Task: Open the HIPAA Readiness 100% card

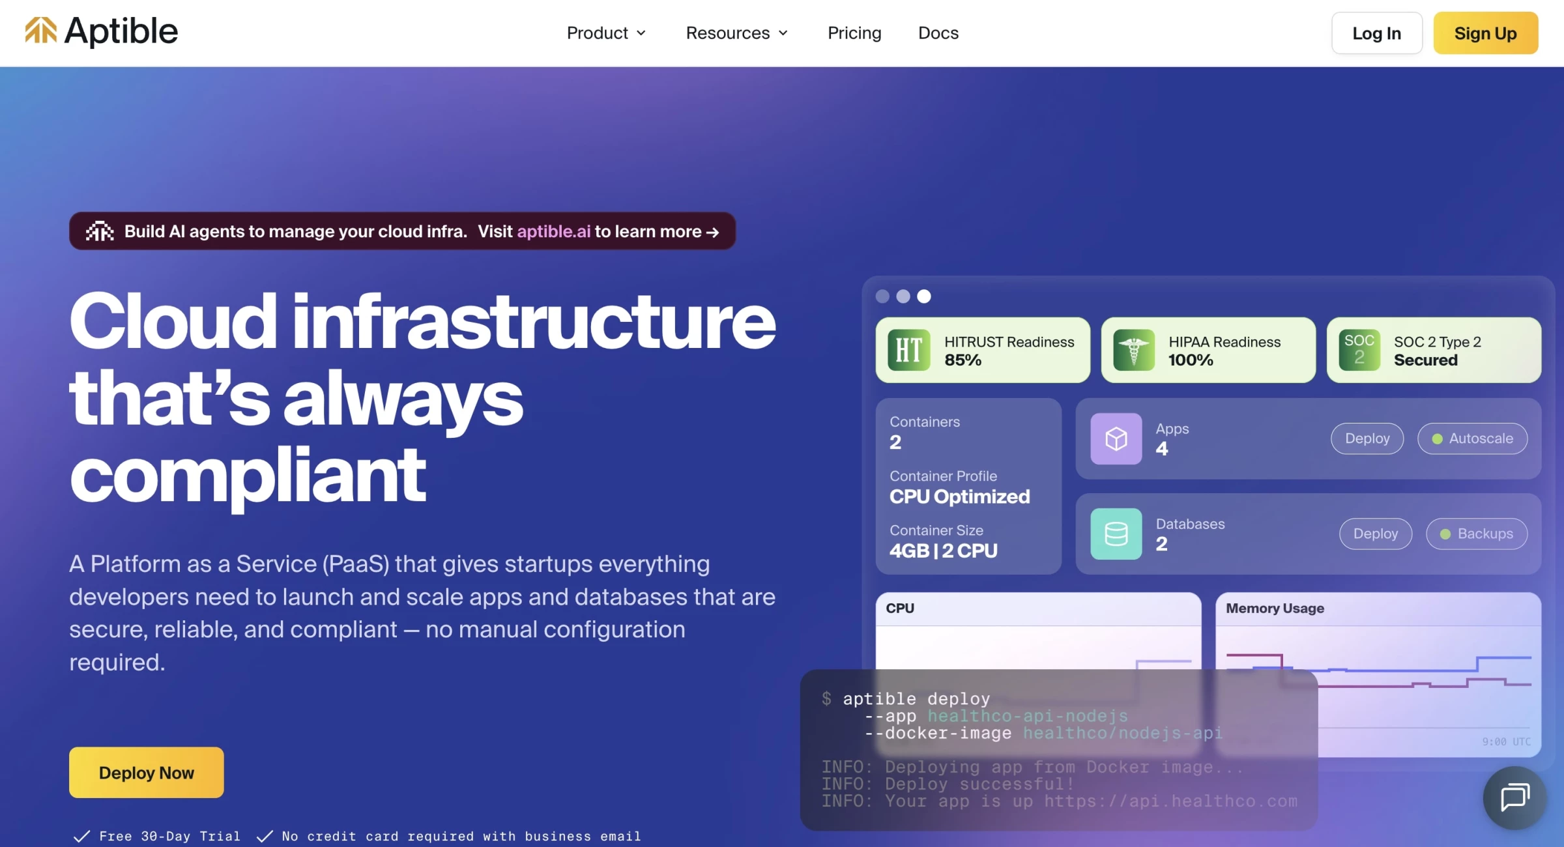Action: click(1208, 350)
